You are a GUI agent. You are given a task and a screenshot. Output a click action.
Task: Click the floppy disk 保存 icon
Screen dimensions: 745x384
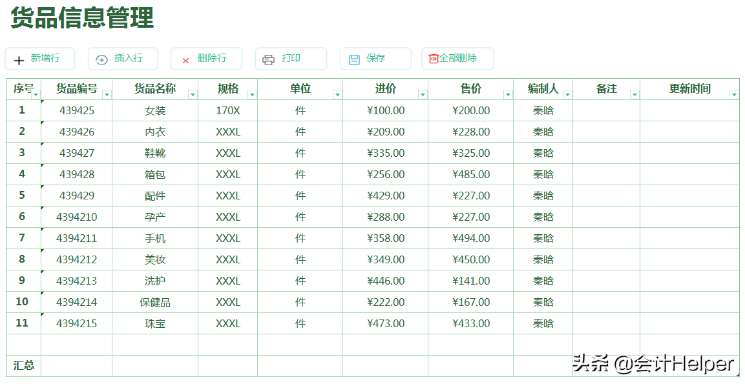point(354,60)
